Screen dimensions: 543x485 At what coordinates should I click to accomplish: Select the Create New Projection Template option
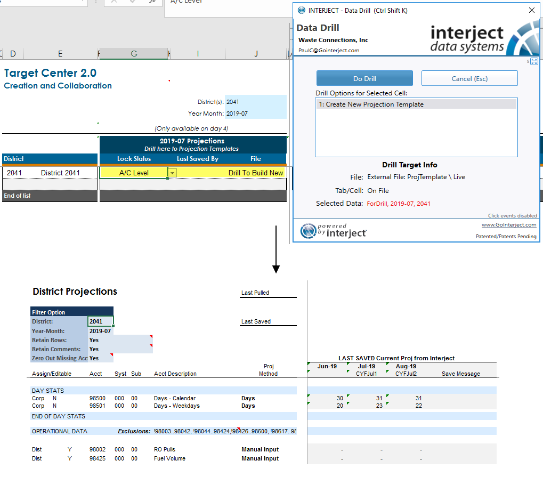(x=416, y=104)
